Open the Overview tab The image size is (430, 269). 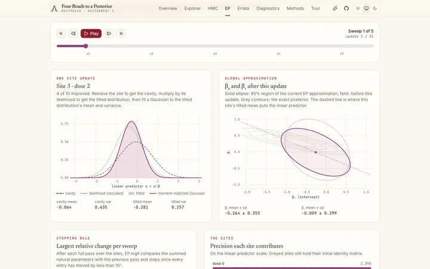pos(168,8)
